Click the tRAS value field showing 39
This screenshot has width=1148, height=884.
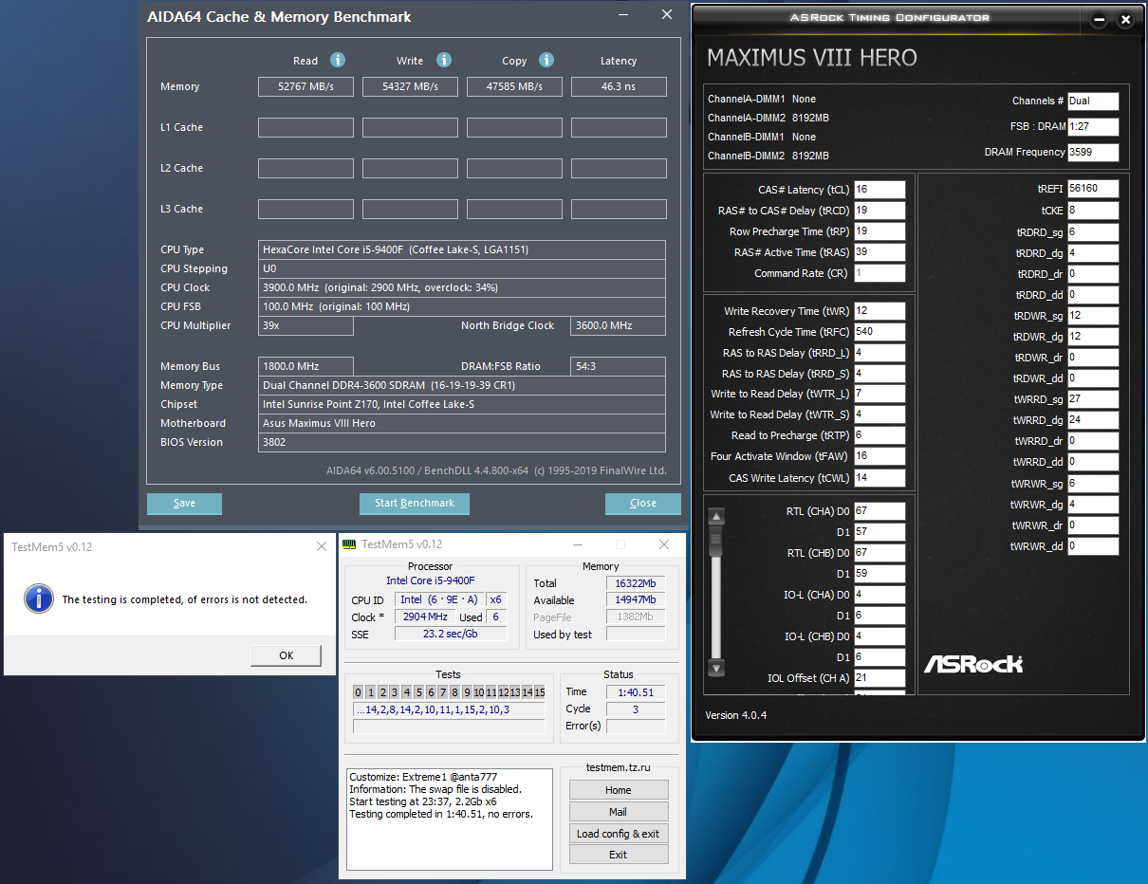[880, 252]
